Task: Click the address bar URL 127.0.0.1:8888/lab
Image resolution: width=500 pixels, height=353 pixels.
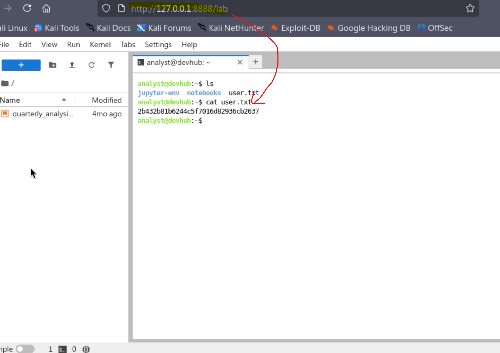Action: pyautogui.click(x=179, y=9)
